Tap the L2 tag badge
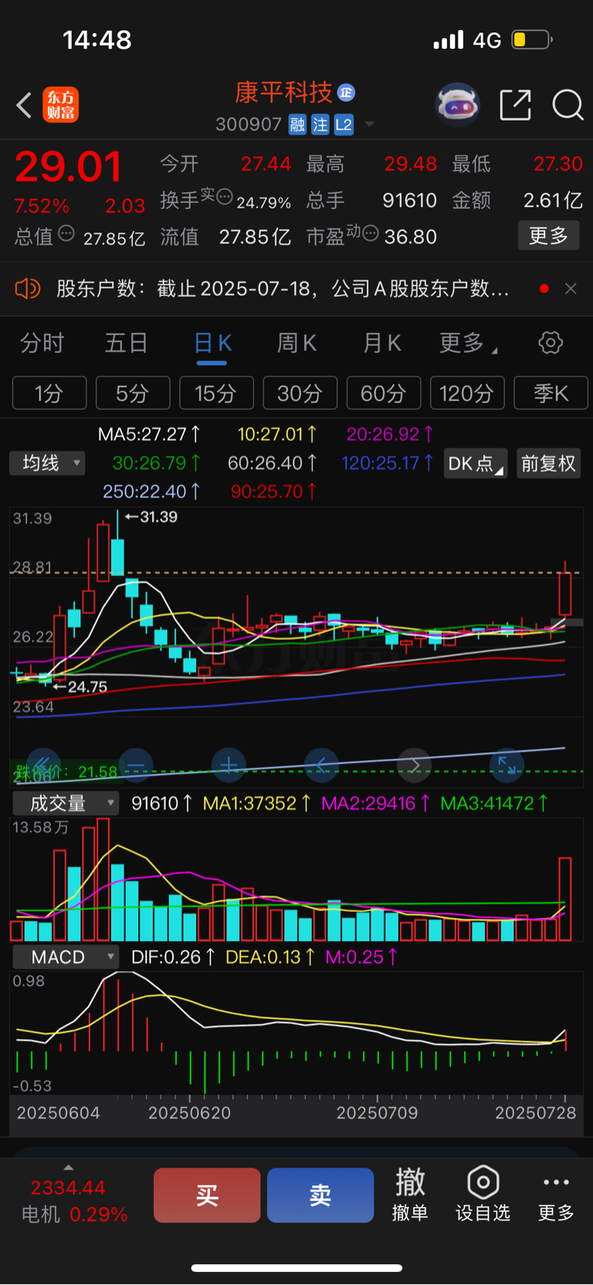The image size is (593, 1285). [344, 124]
